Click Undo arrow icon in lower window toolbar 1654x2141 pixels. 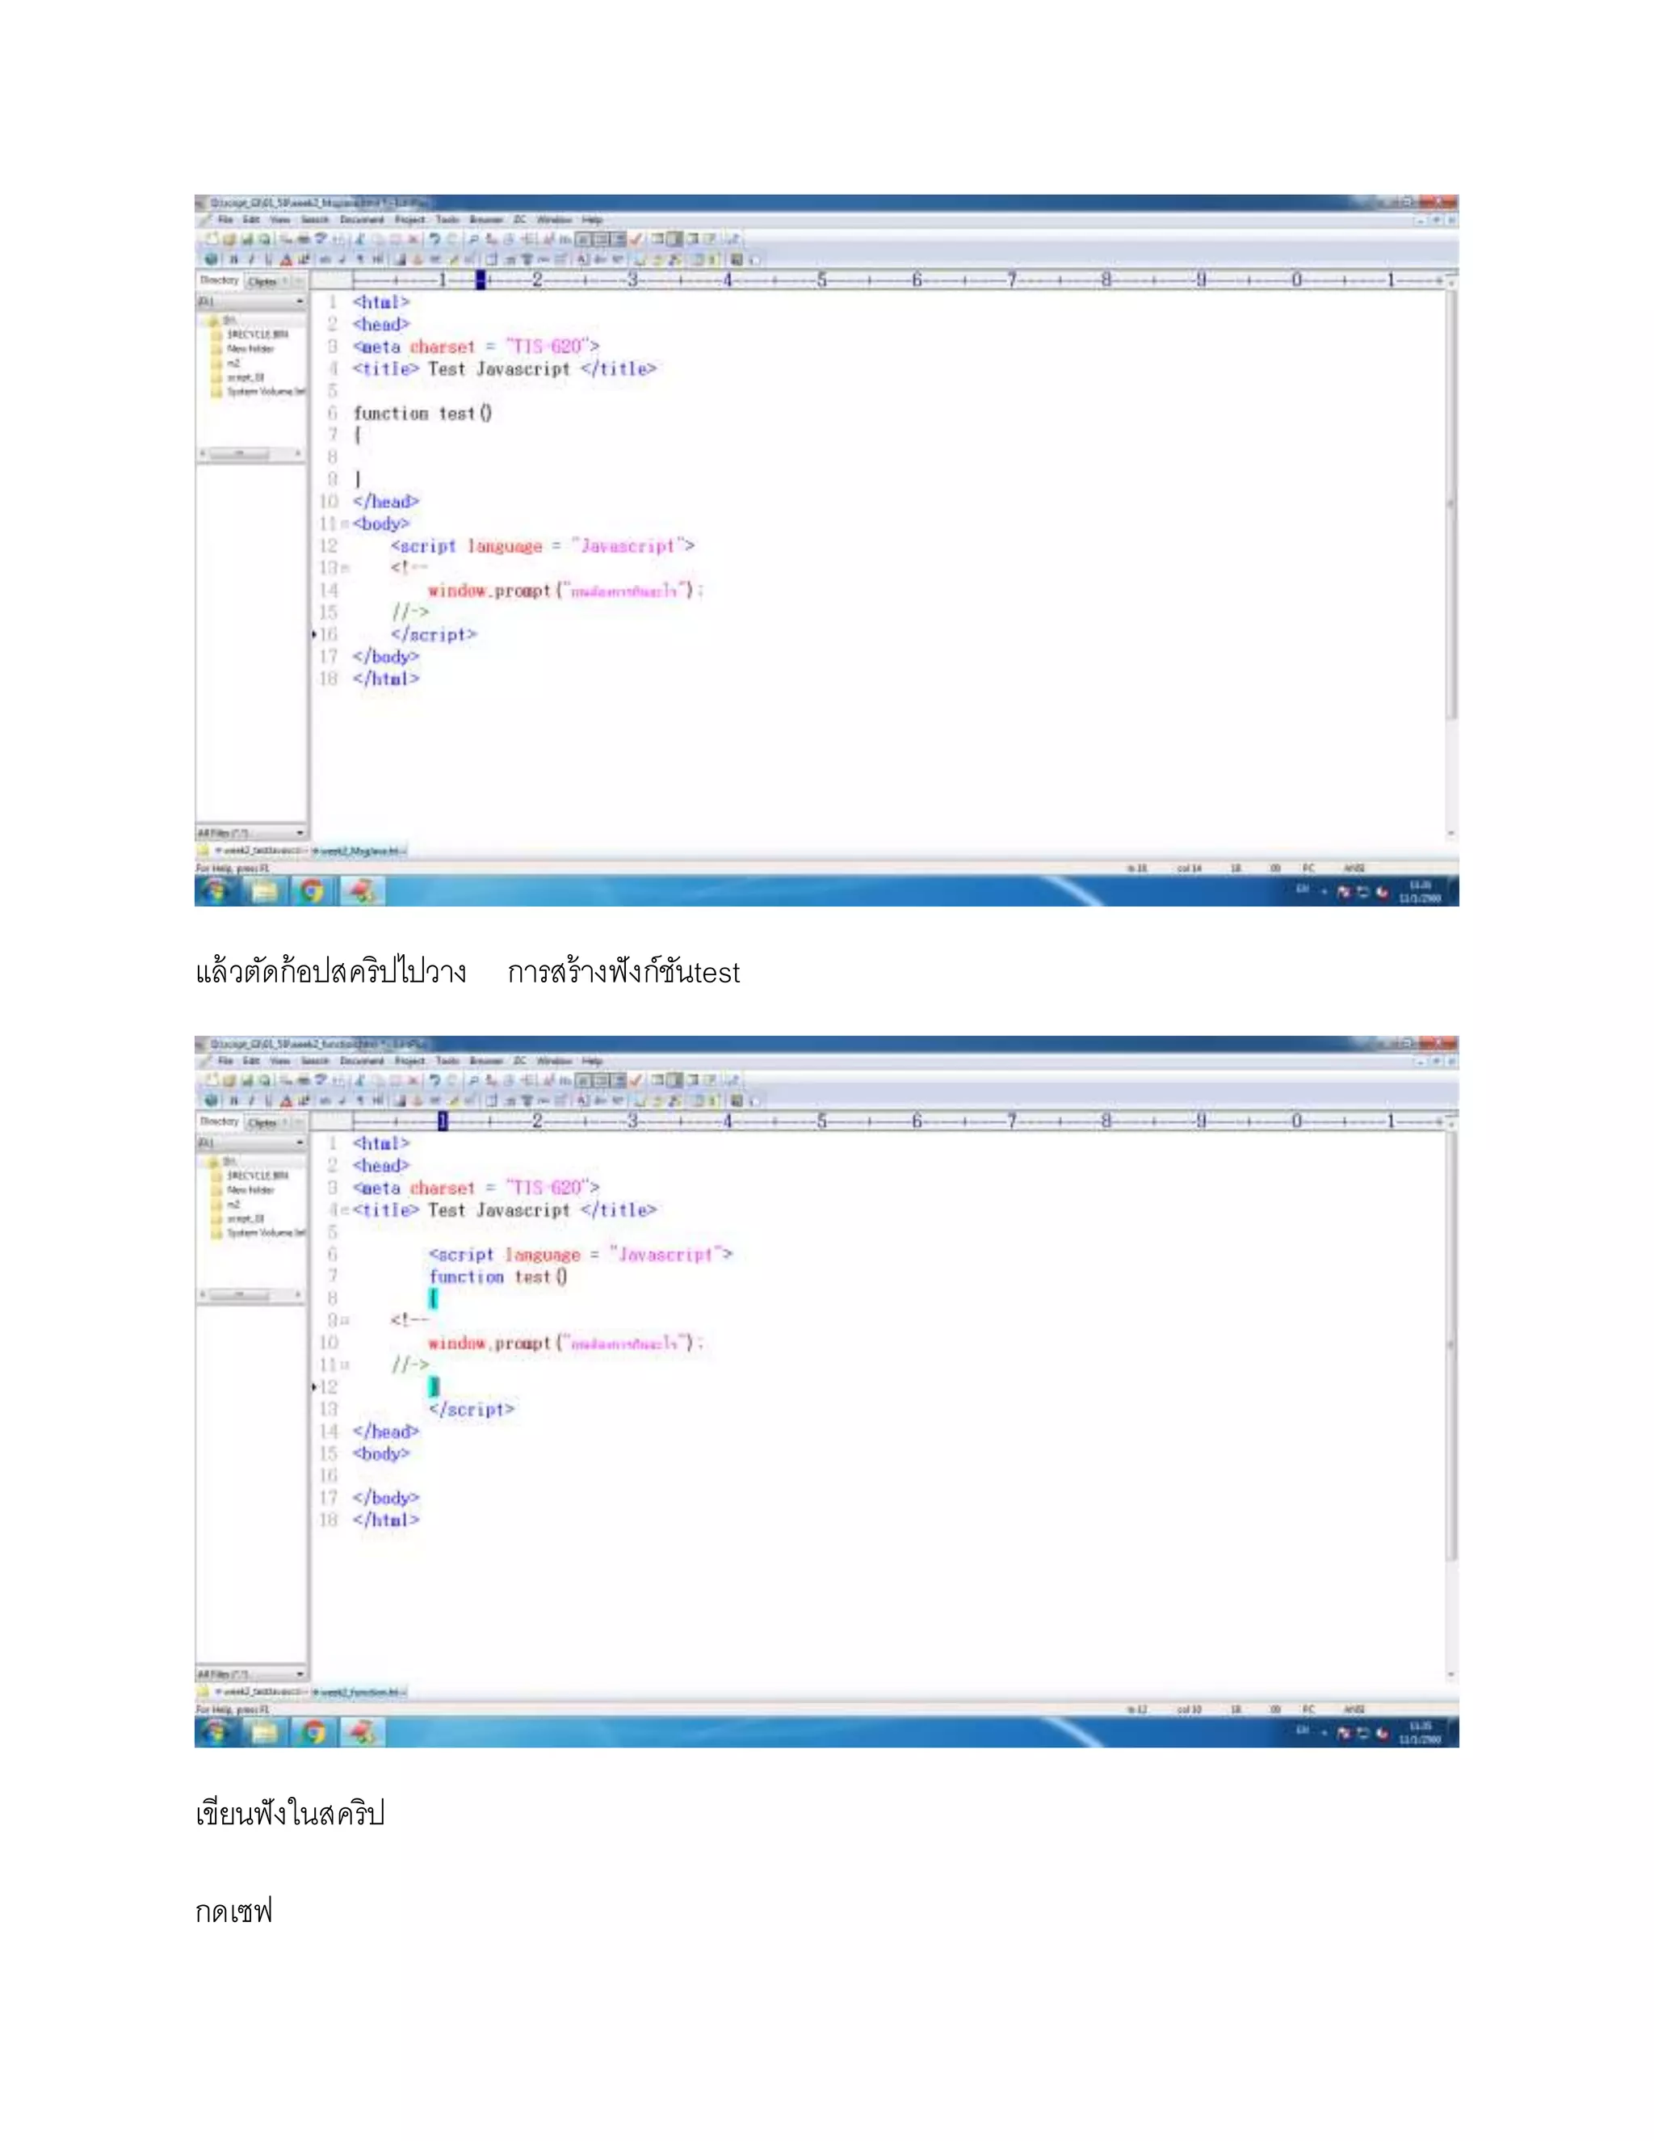point(434,1080)
